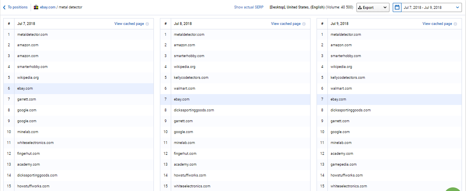Click the Jul 9, 2018 column header
The image size is (466, 191).
340,24
